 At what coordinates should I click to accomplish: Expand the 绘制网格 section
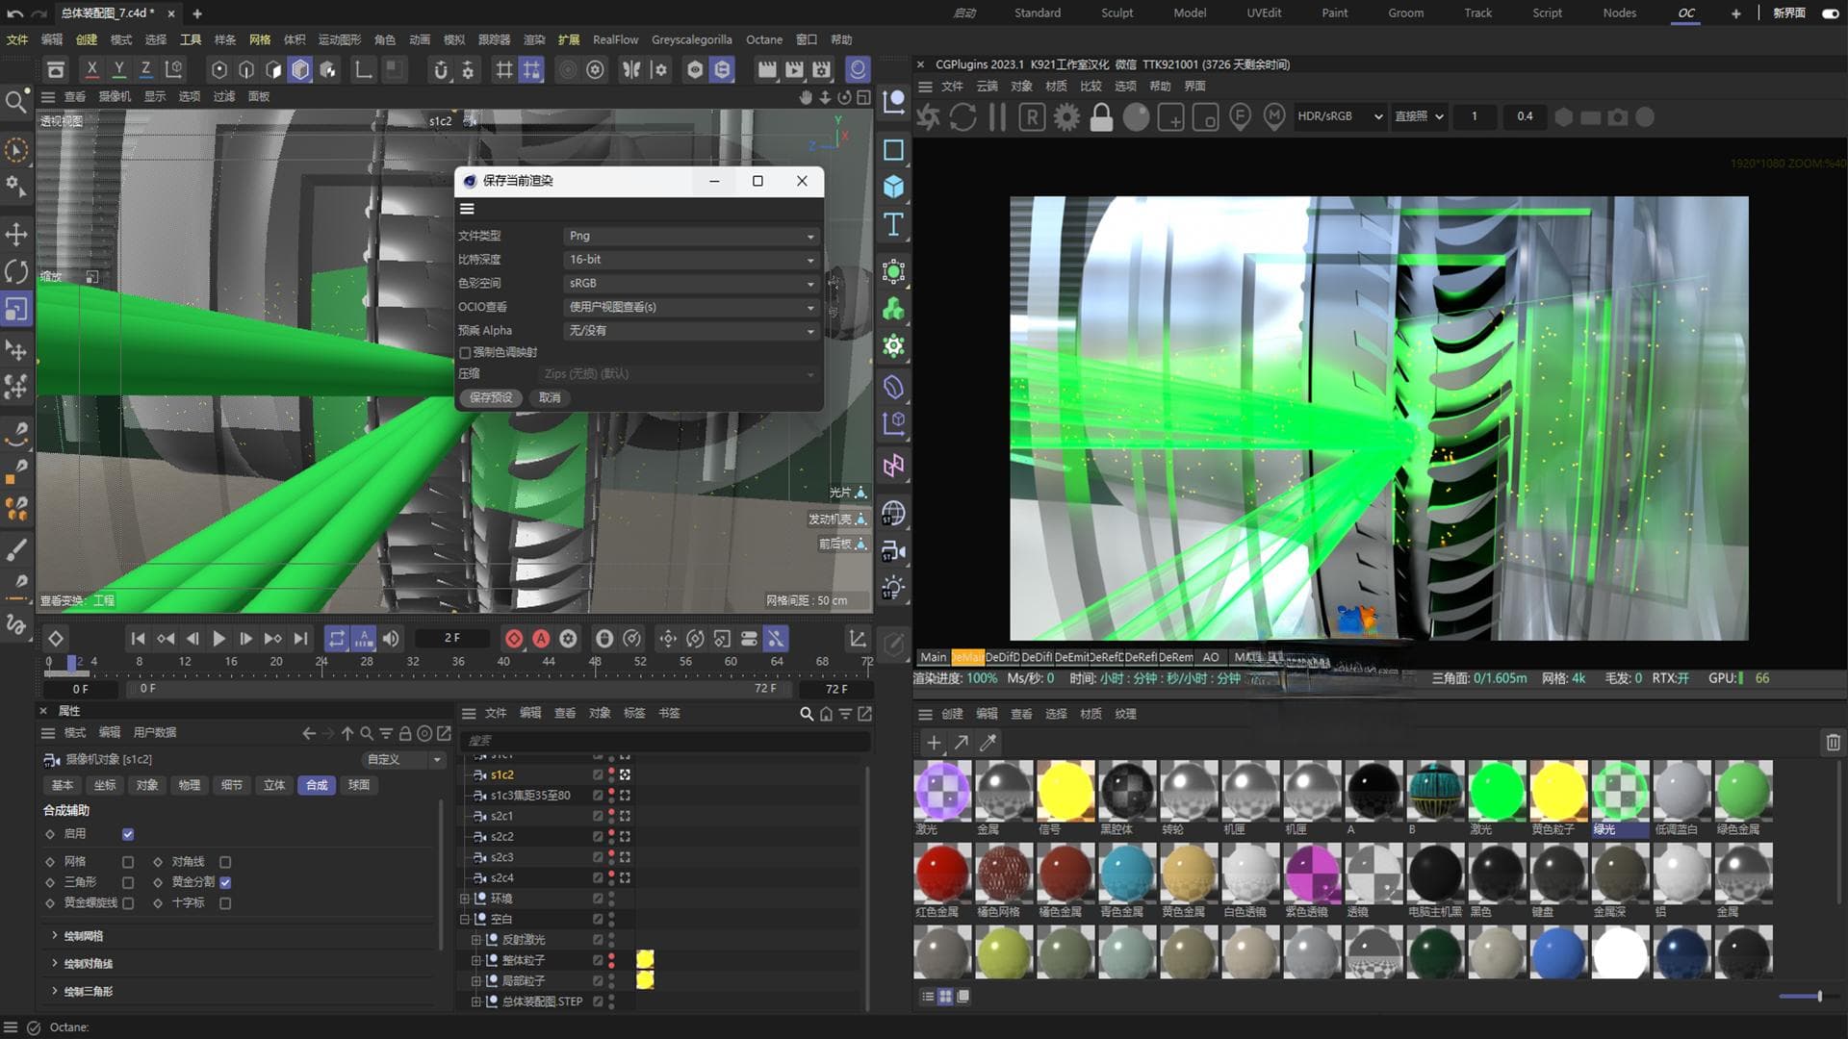[x=55, y=936]
